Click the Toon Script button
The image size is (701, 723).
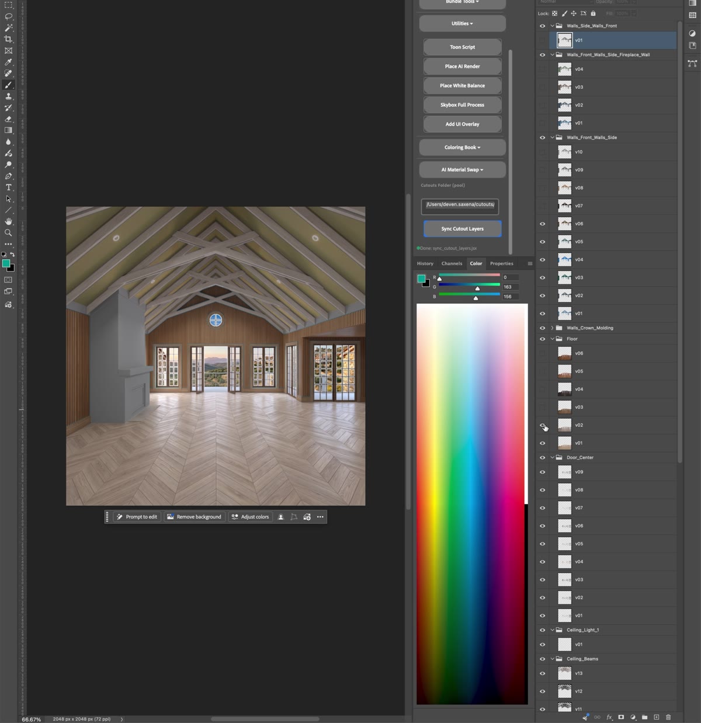[462, 47]
